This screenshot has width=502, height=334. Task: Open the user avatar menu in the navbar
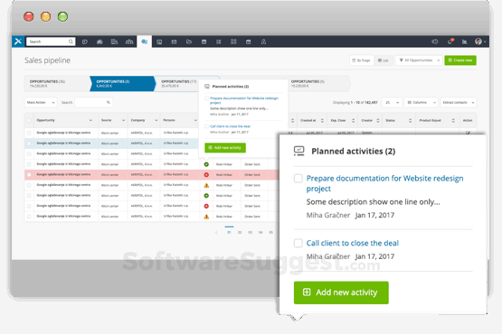[x=480, y=42]
